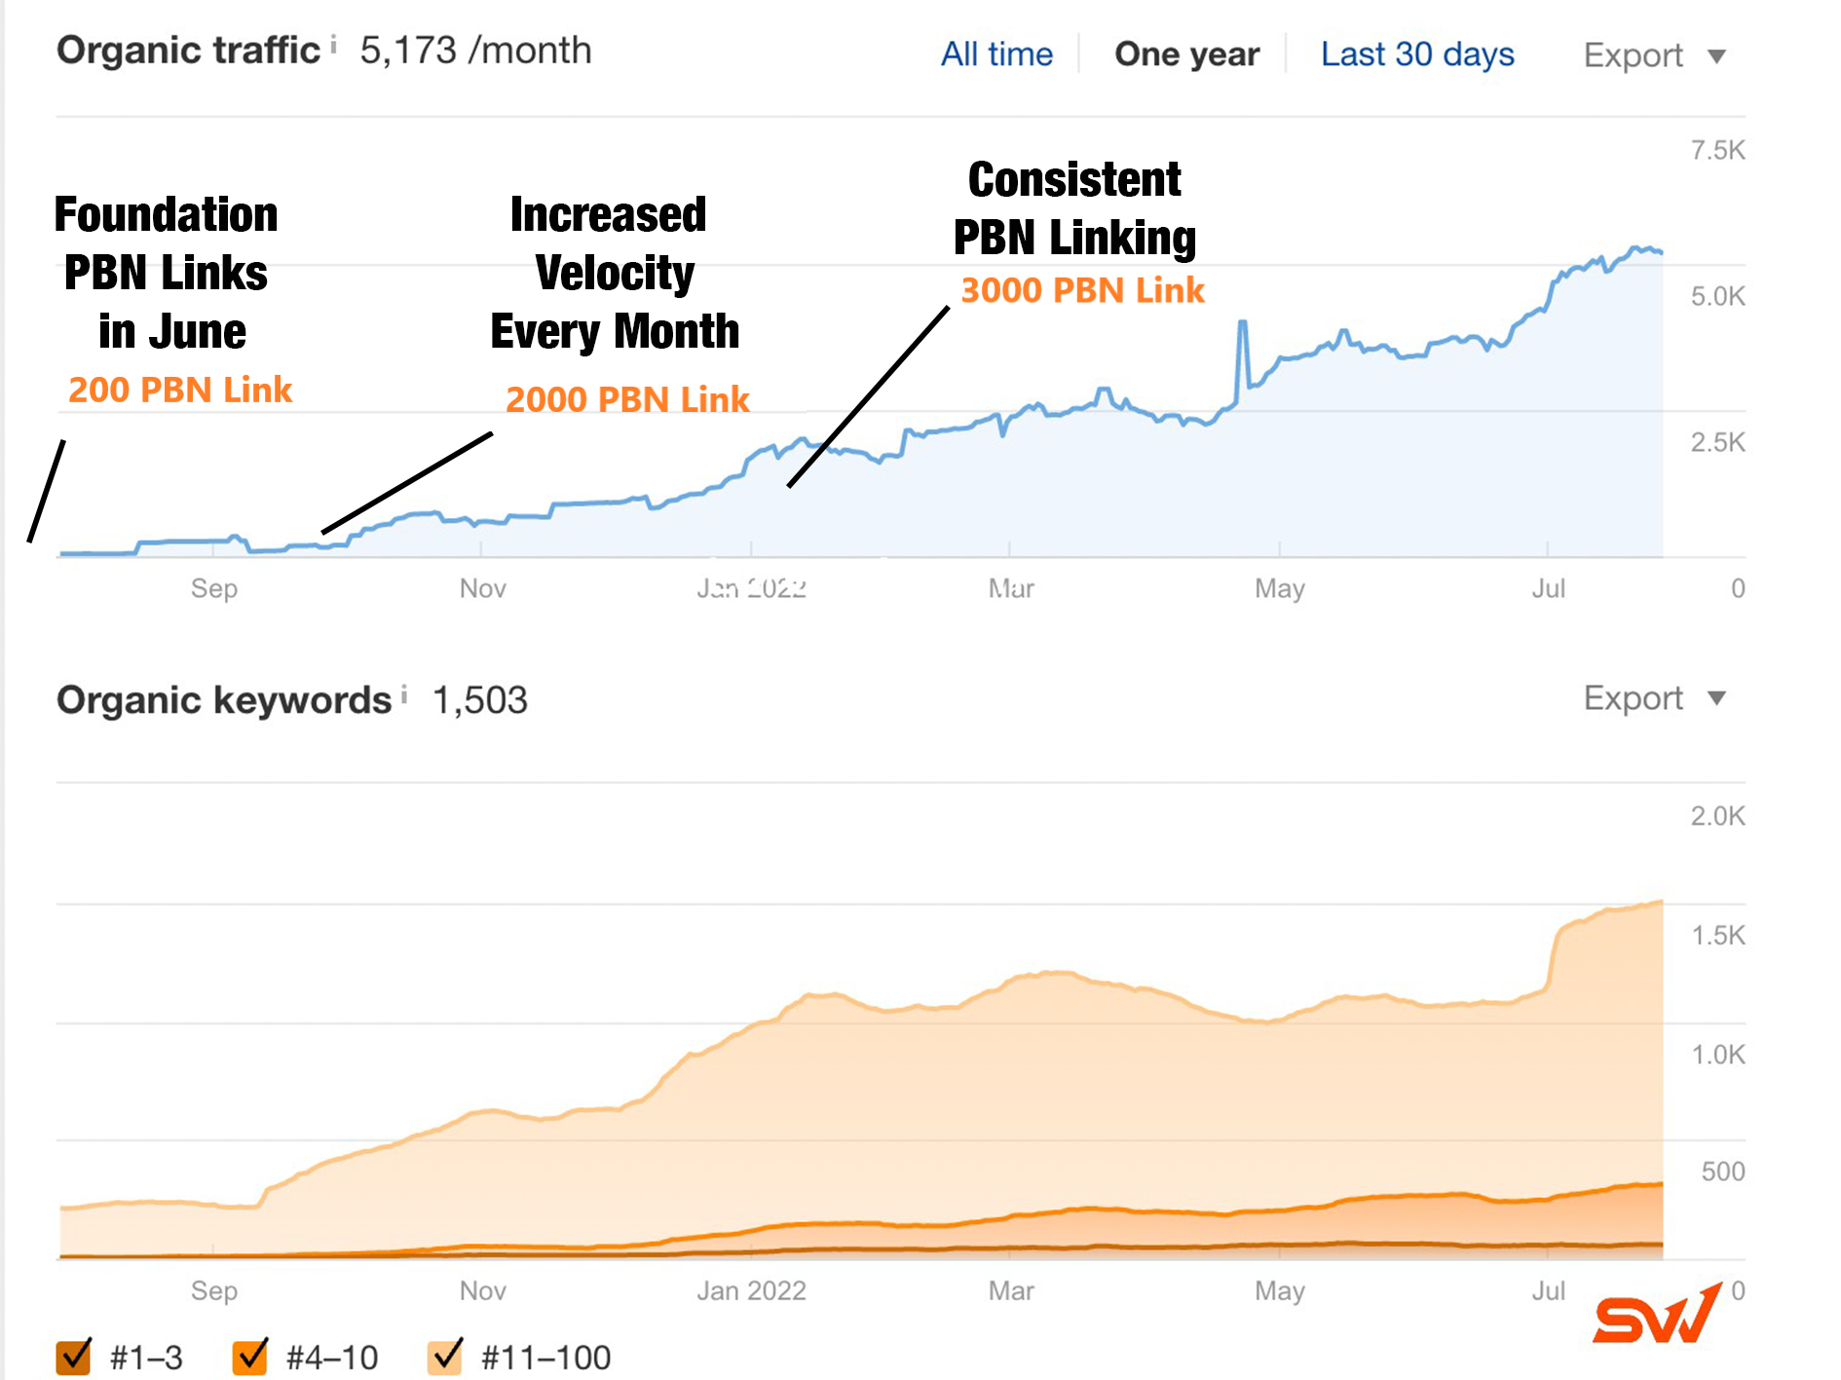Uncheck the #1–3 keyword positions checkbox
Screen dimensions: 1841x1380
tap(73, 1357)
